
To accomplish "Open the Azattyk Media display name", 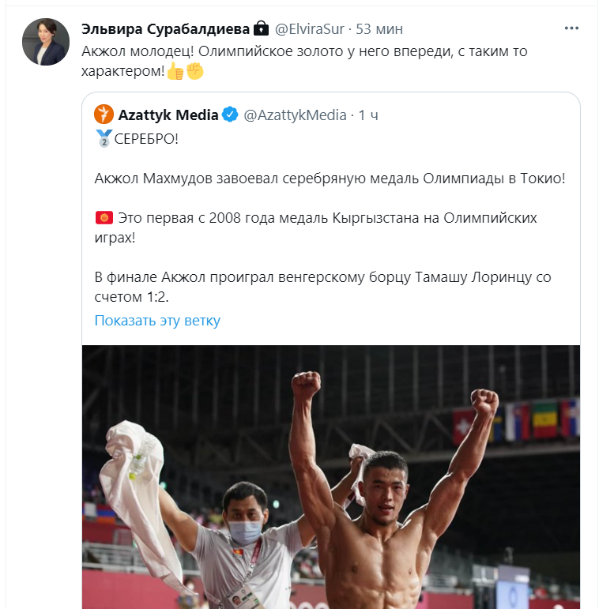I will (x=168, y=115).
